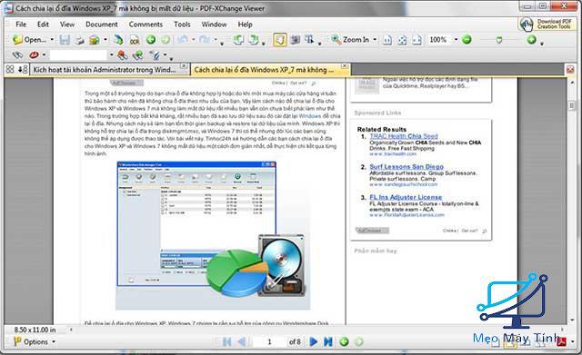Click the tab grid layout icon
The width and height of the screenshot is (582, 355).
coord(10,69)
